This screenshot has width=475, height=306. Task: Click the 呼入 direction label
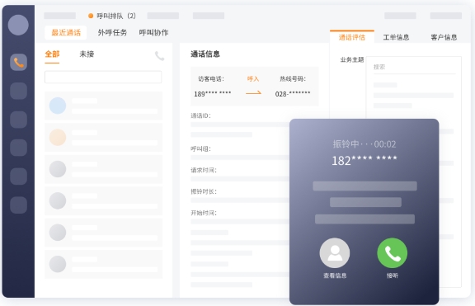coord(253,79)
